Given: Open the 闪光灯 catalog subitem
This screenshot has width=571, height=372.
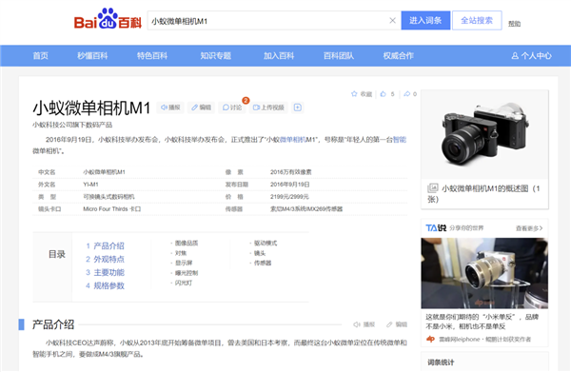Looking at the screenshot, I should [x=184, y=283].
